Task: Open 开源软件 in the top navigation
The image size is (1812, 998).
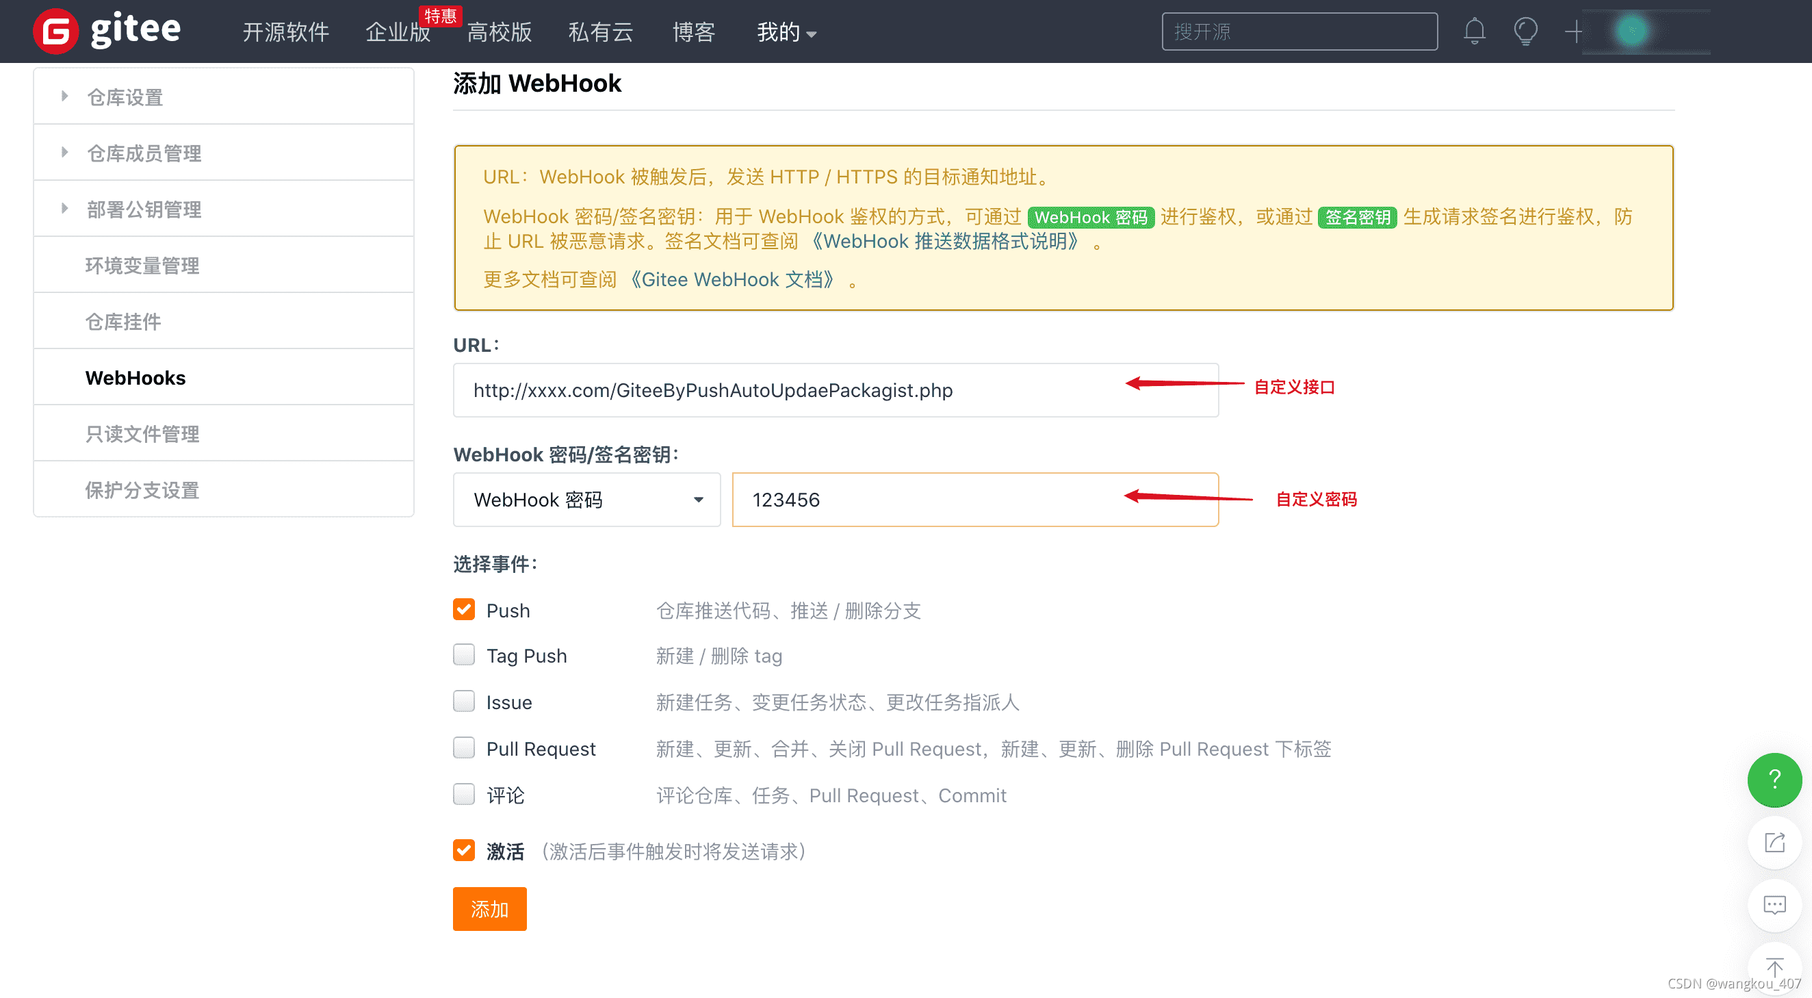Action: point(285,32)
